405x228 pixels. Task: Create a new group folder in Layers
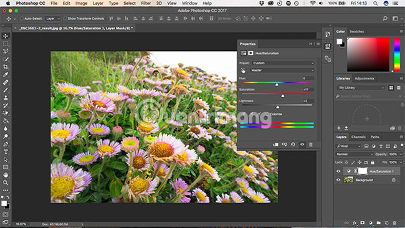(379, 222)
